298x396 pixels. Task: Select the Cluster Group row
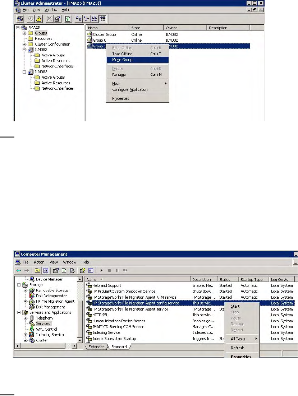168,34
